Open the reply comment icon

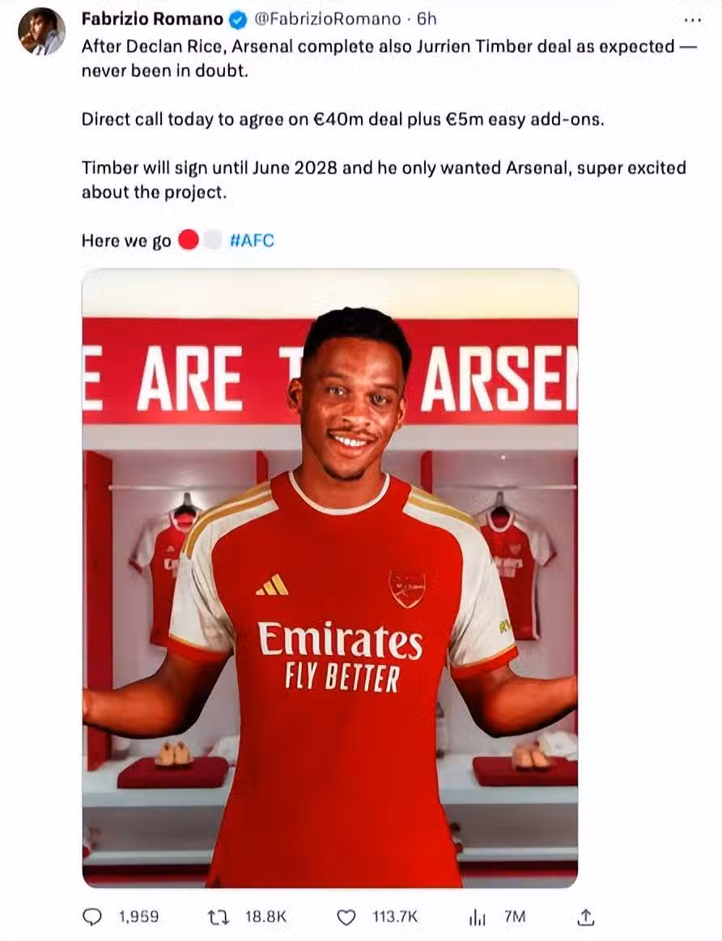point(91,917)
